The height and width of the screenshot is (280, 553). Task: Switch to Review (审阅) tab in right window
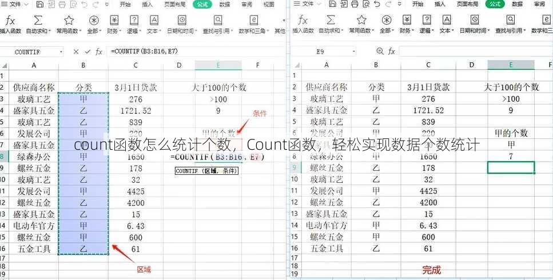point(539,4)
